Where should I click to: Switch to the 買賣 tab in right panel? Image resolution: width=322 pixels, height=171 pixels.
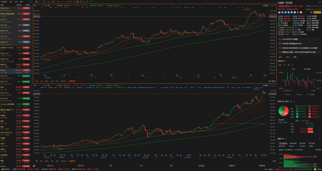tap(295, 57)
